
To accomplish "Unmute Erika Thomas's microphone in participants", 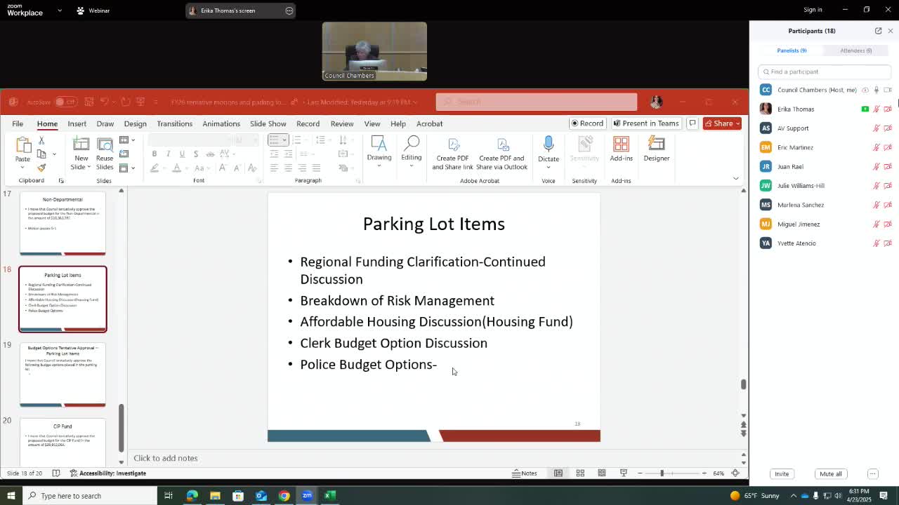I will click(x=876, y=109).
